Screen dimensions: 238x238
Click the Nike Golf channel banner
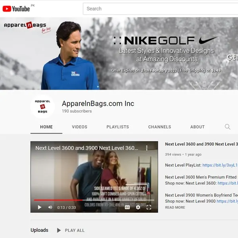click(x=119, y=54)
